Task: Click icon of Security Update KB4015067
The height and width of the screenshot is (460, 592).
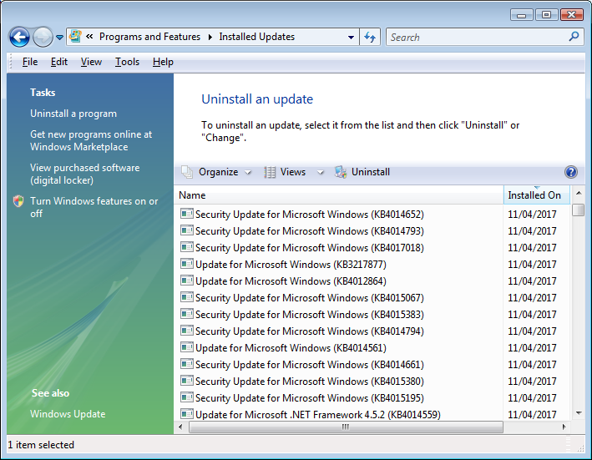Action: click(187, 297)
